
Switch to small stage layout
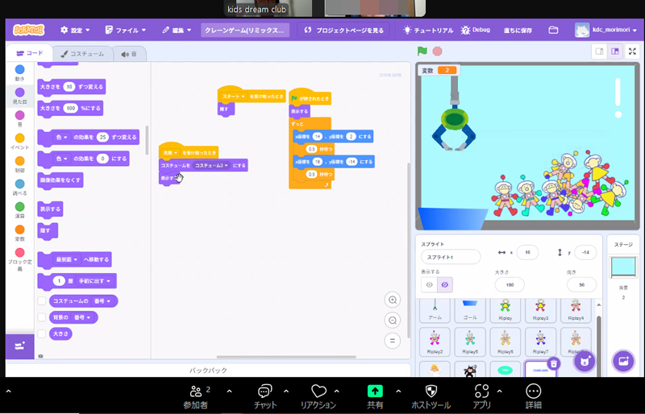pos(599,52)
